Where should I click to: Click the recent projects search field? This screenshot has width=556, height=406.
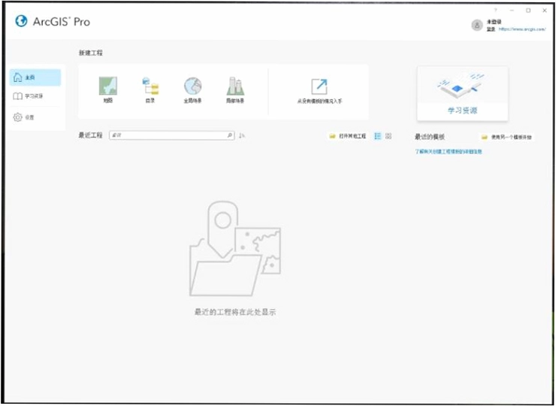pyautogui.click(x=171, y=135)
